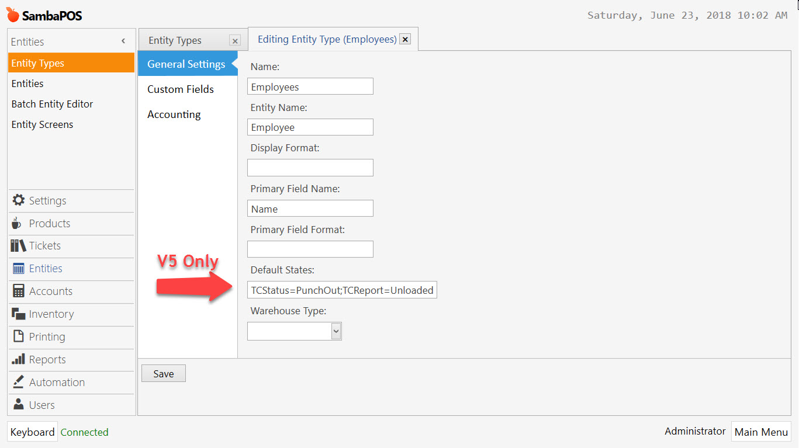Return to the Main Menu

(x=761, y=432)
